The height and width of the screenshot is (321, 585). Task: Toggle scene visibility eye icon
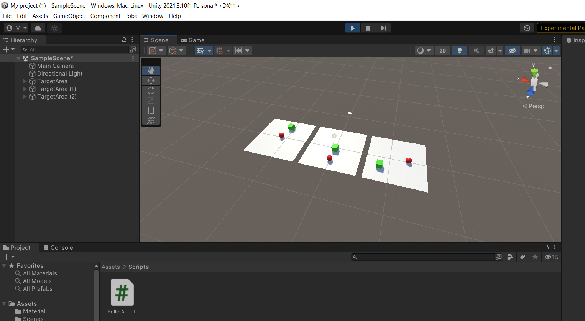(513, 50)
